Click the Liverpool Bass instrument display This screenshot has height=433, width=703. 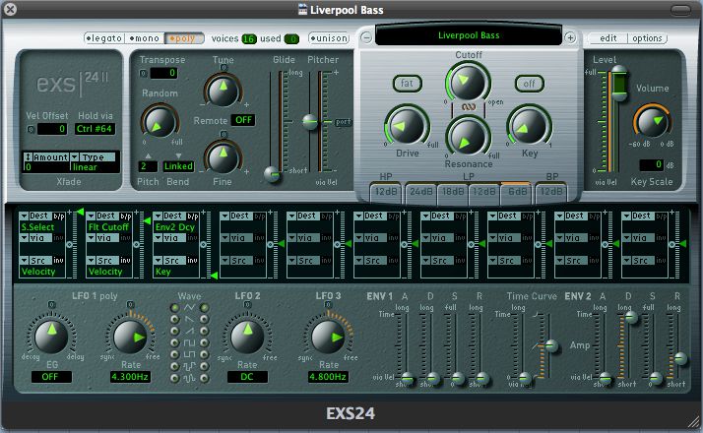469,35
